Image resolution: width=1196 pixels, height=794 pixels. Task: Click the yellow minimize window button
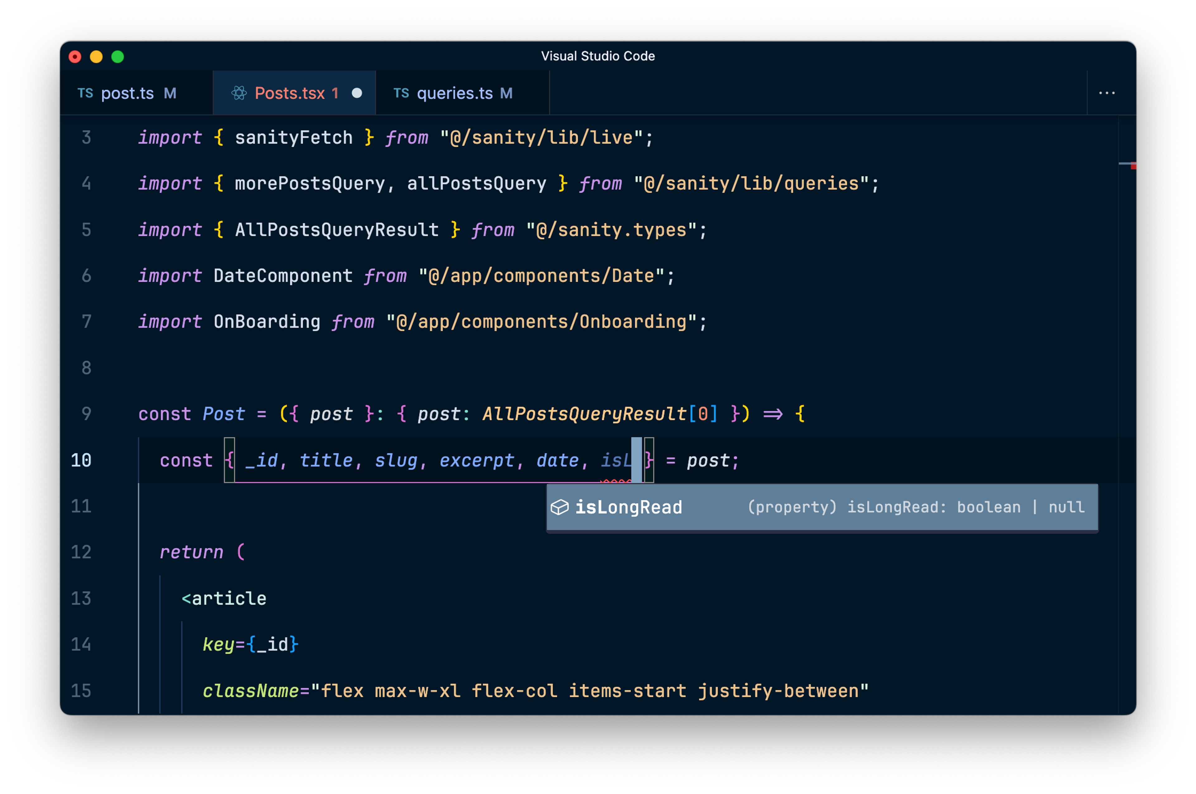[x=96, y=57]
